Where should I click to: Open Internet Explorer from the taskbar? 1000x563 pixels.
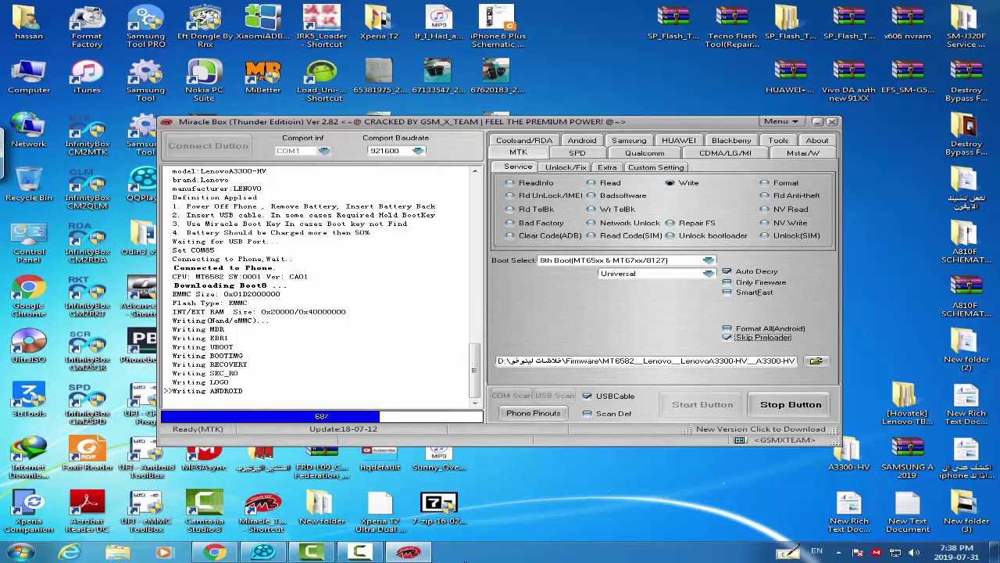pyautogui.click(x=70, y=553)
